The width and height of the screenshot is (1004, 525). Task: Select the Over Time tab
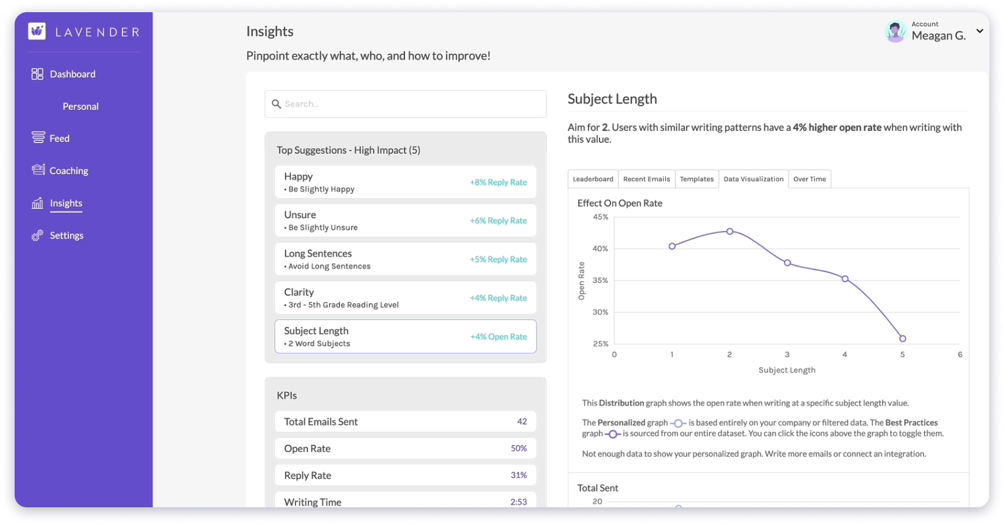coord(809,179)
